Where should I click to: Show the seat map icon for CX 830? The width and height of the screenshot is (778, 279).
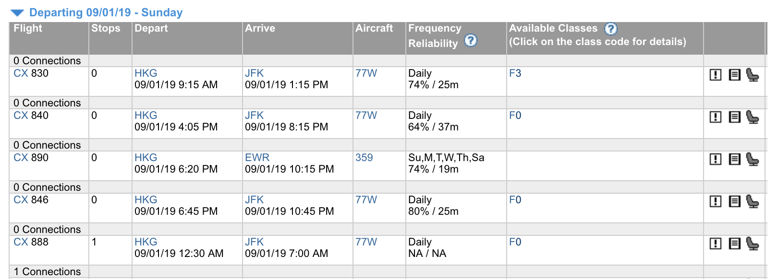click(753, 75)
